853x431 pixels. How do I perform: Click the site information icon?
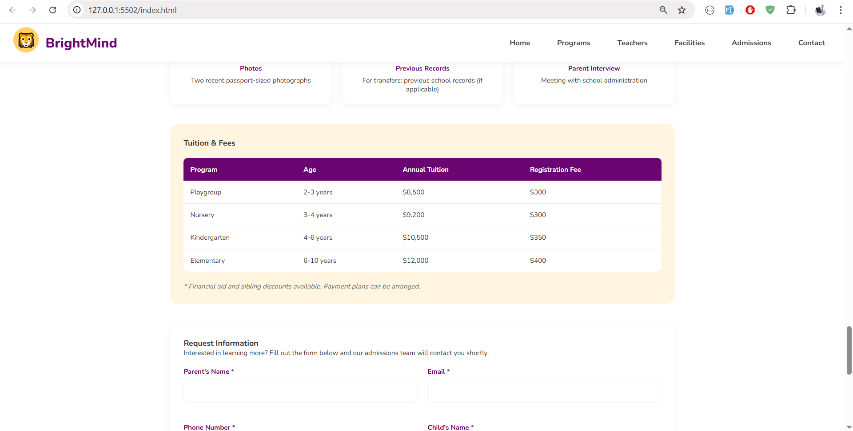pos(77,10)
